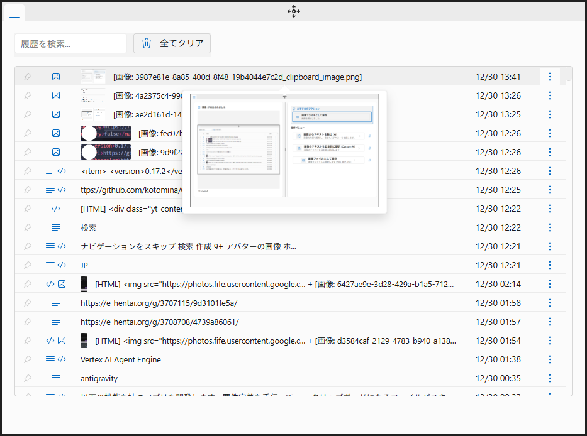Open the options menu for the antigravity entry
This screenshot has height=436, width=587.
click(x=550, y=378)
